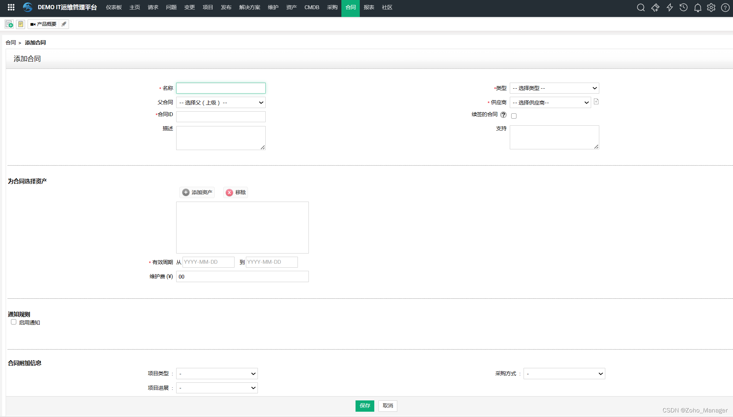Click the DEMO platform logo icon
Image resolution: width=733 pixels, height=417 pixels.
pyautogui.click(x=28, y=7)
